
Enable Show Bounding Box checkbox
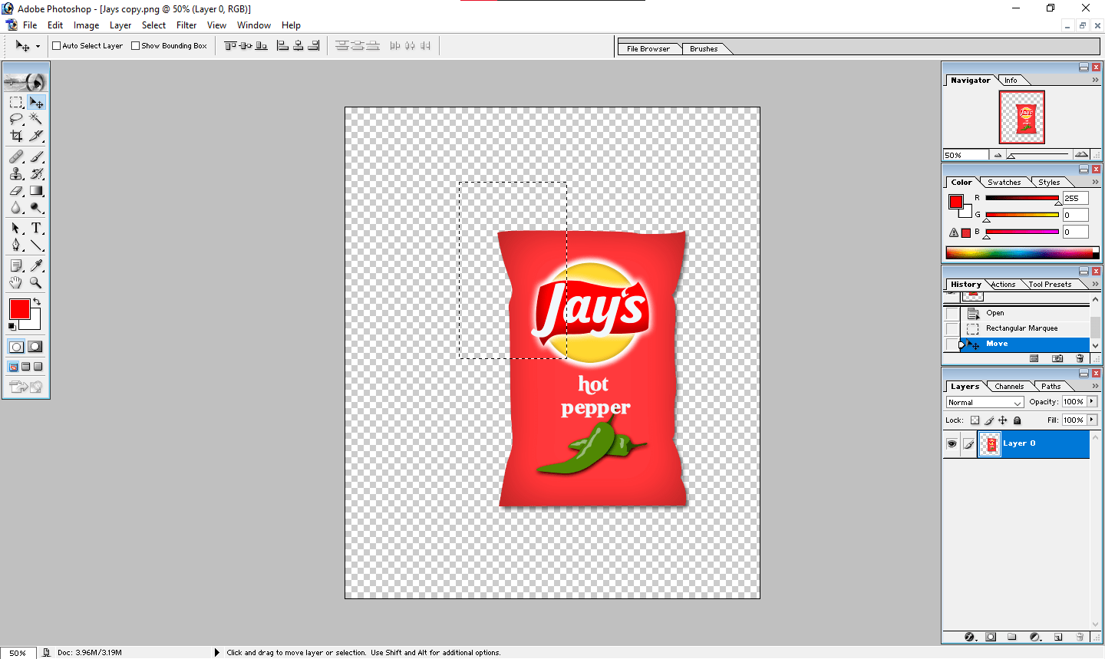click(135, 46)
